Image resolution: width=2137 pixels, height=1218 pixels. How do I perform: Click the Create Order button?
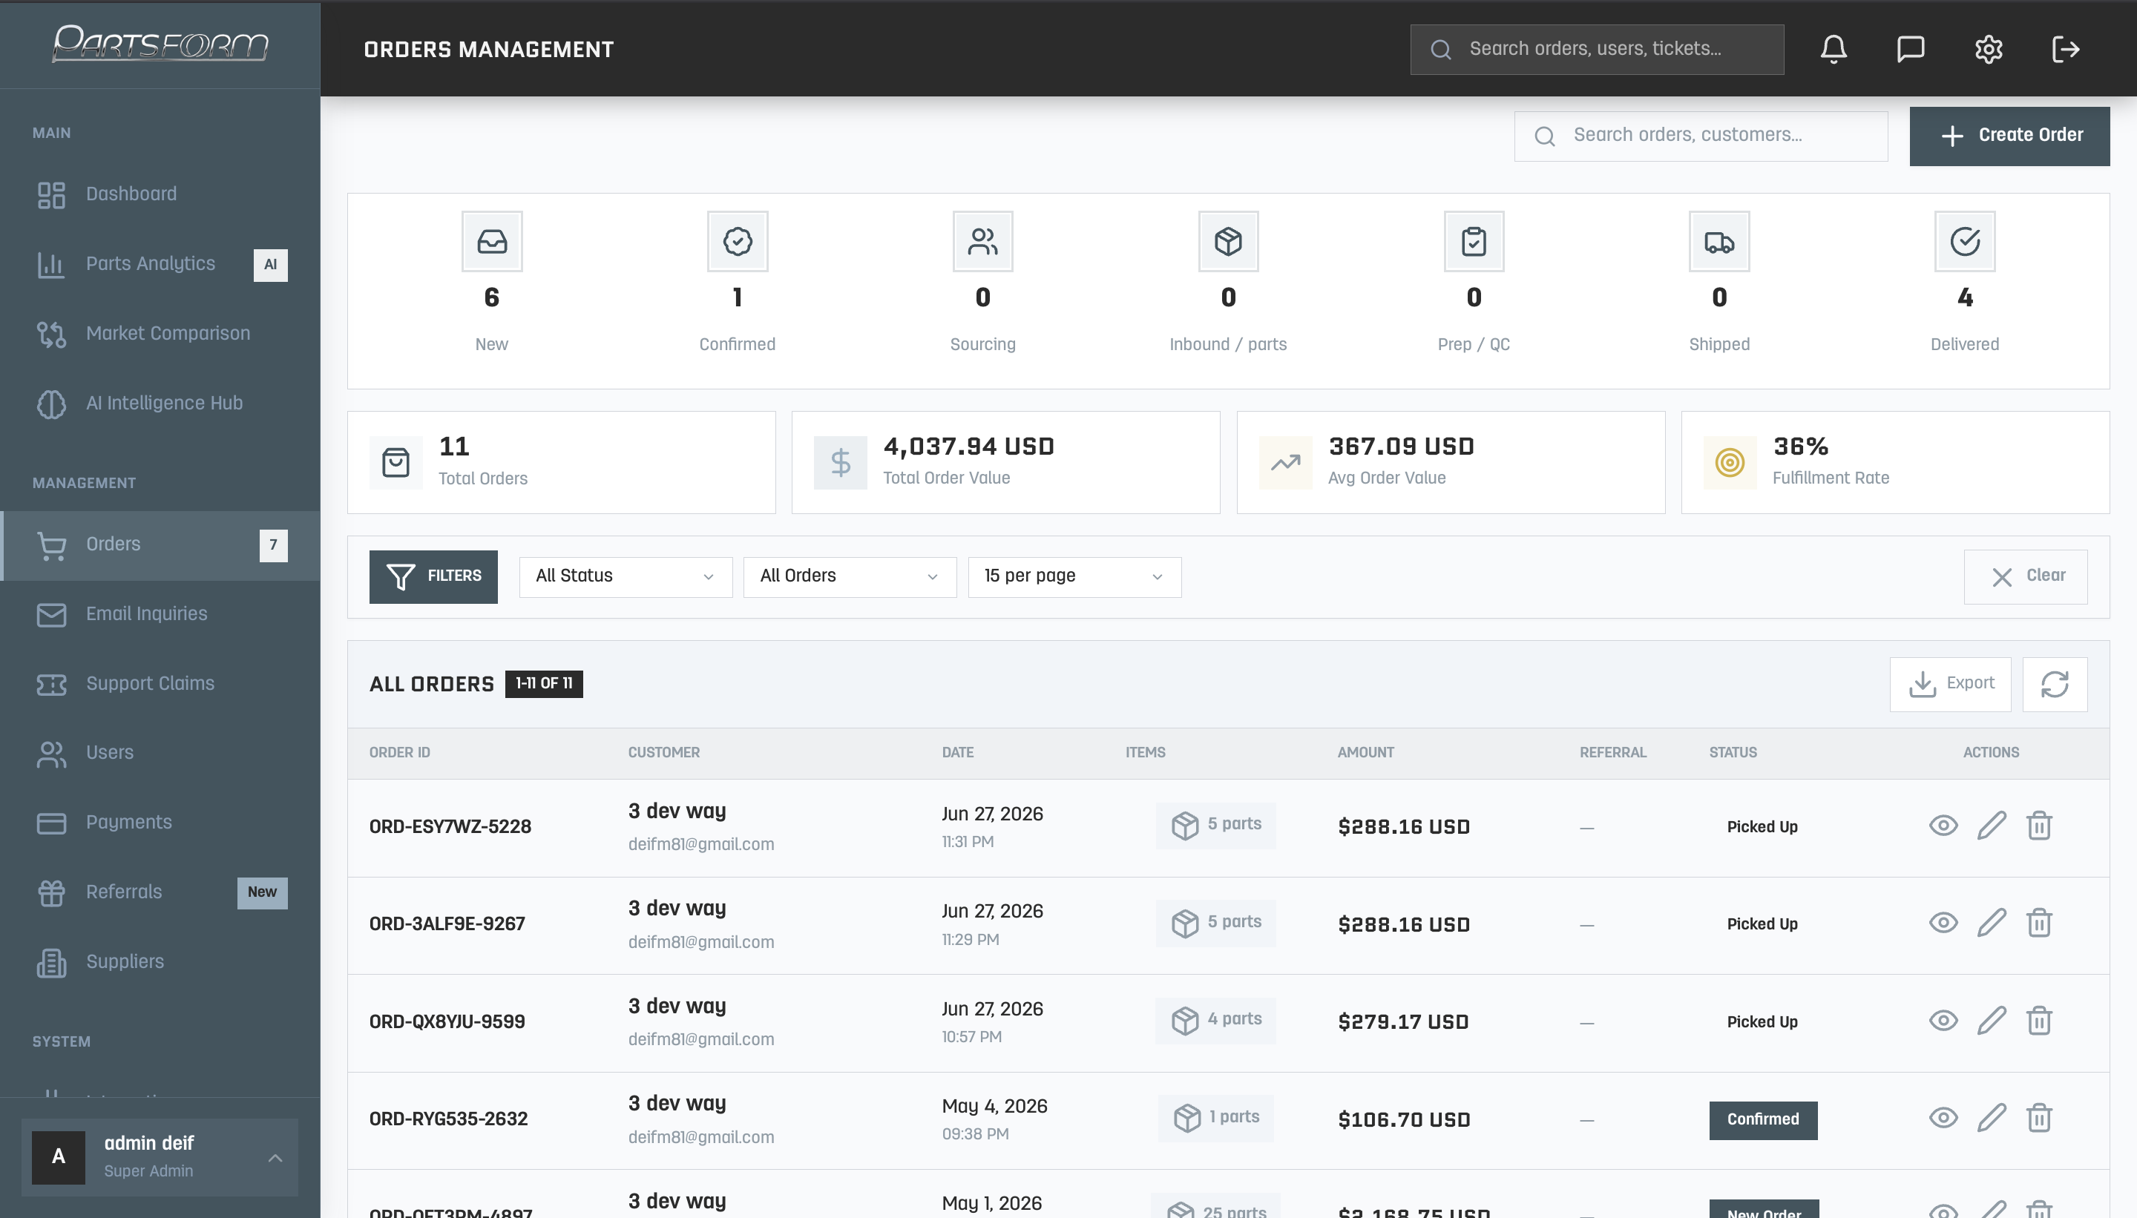(x=2010, y=136)
